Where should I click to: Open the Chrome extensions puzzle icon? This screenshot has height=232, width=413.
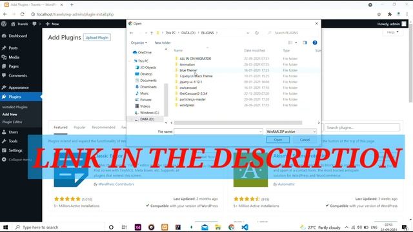click(x=390, y=14)
